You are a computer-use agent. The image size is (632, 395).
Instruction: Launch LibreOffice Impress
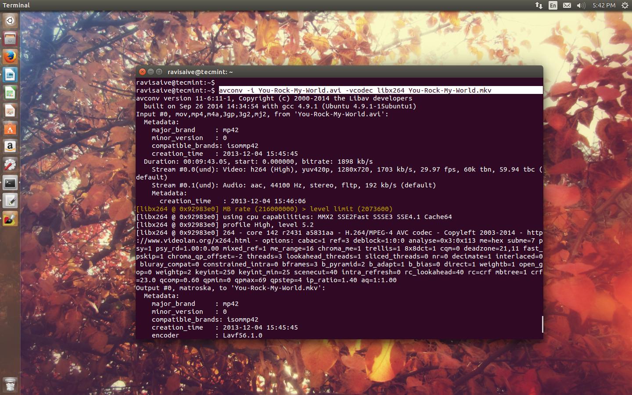pyautogui.click(x=10, y=111)
